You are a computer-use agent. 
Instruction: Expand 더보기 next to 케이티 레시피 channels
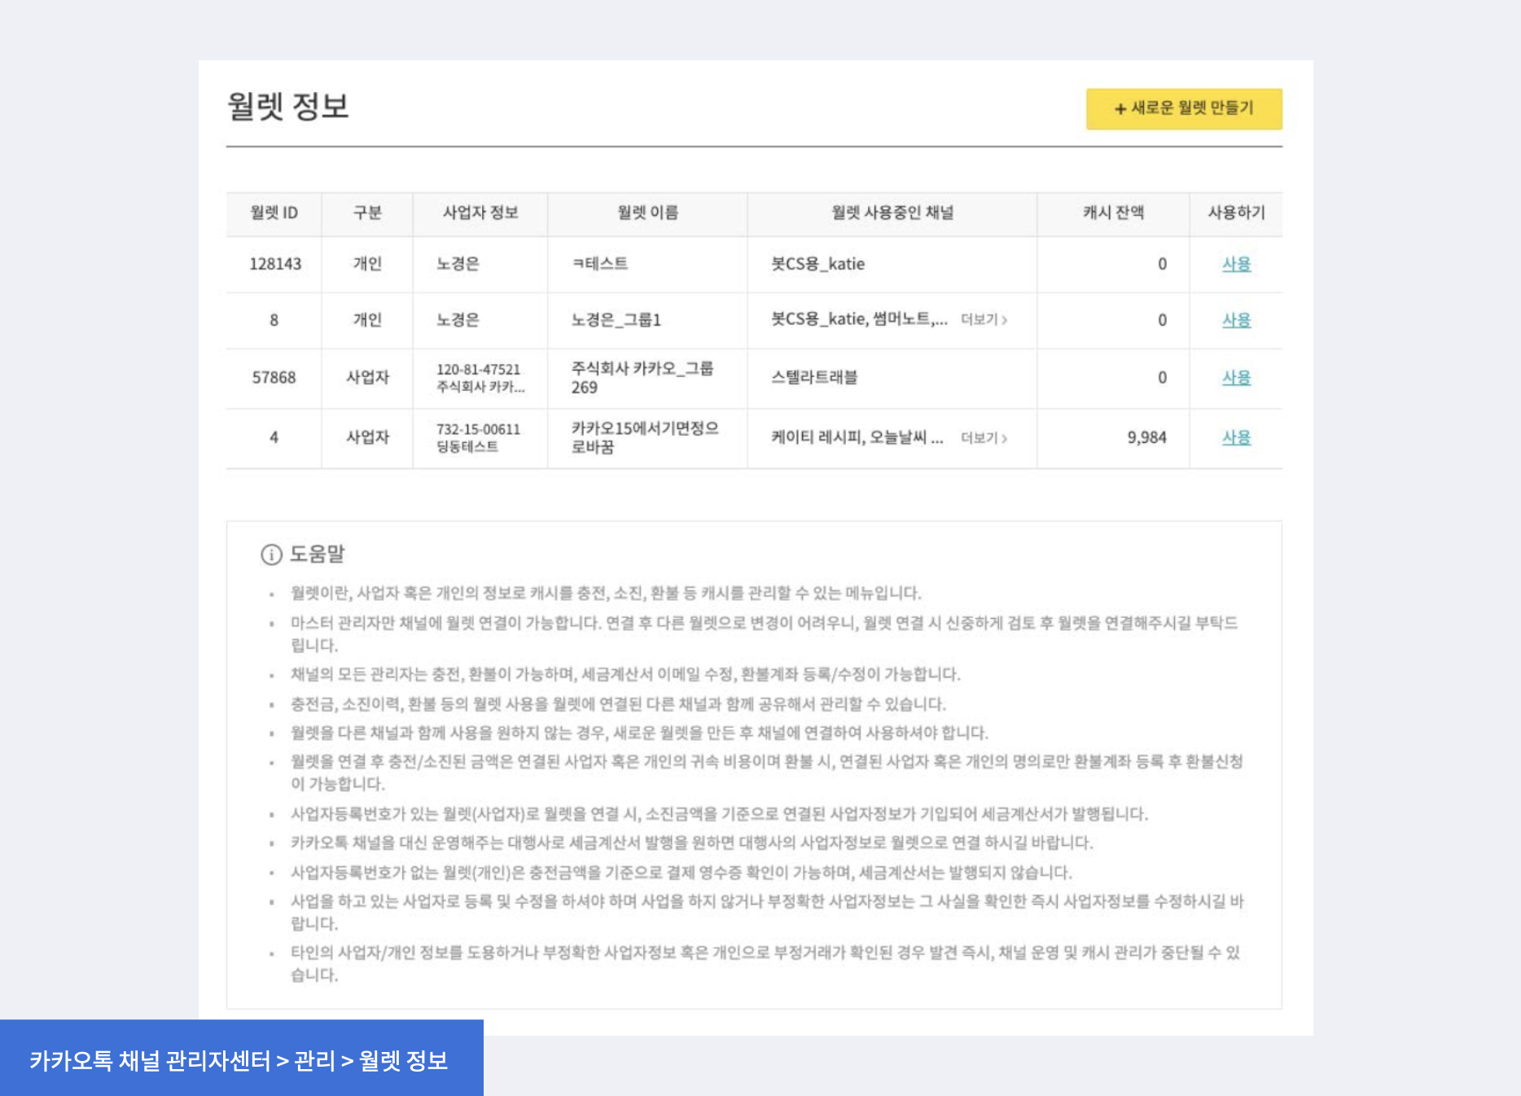pos(984,438)
